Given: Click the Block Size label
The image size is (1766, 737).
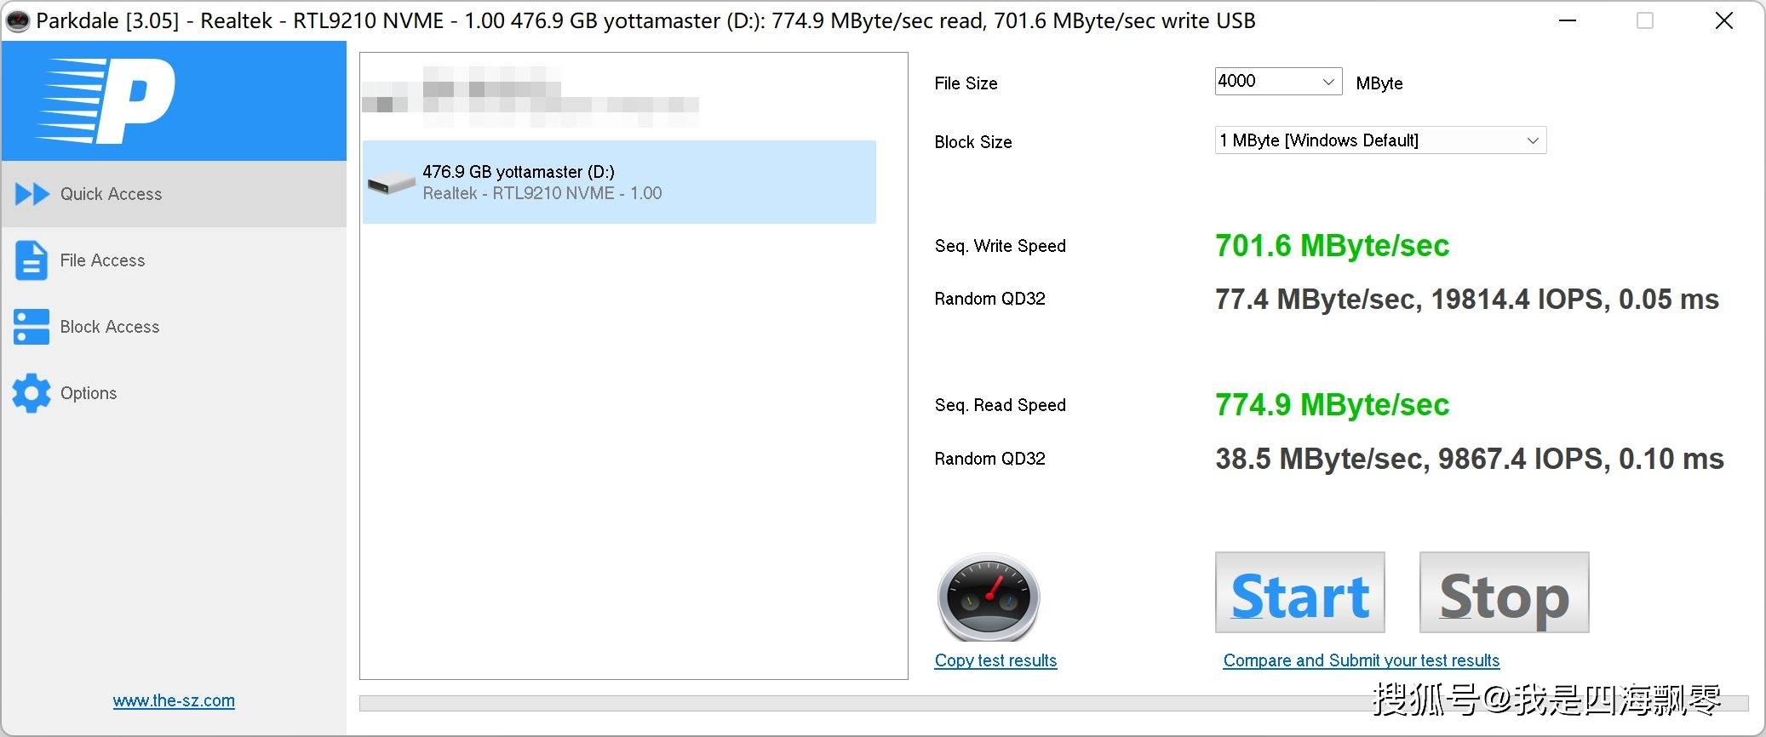Looking at the screenshot, I should (973, 142).
